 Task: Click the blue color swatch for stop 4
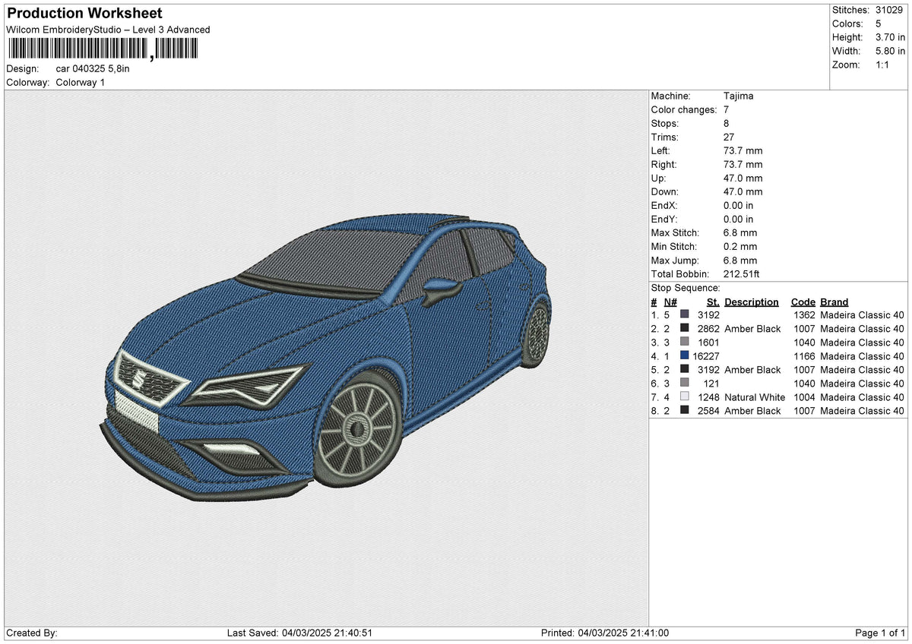point(685,356)
